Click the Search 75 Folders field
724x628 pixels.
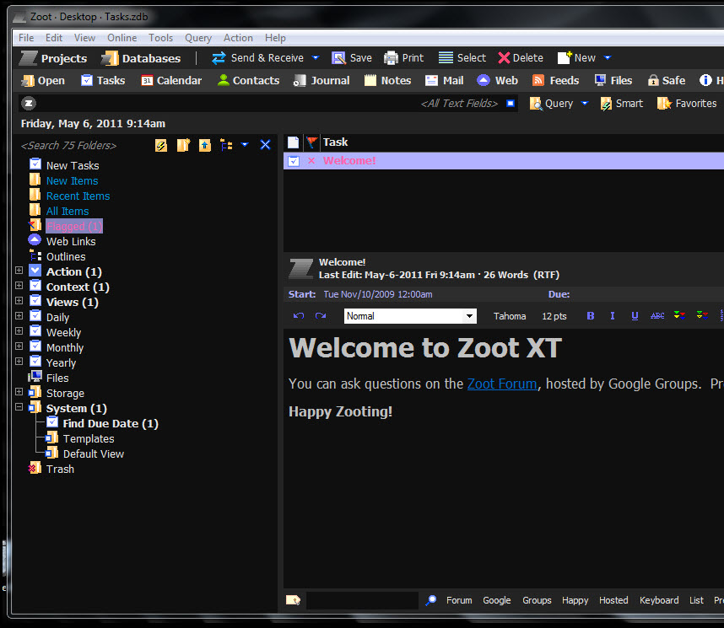pyautogui.click(x=68, y=145)
